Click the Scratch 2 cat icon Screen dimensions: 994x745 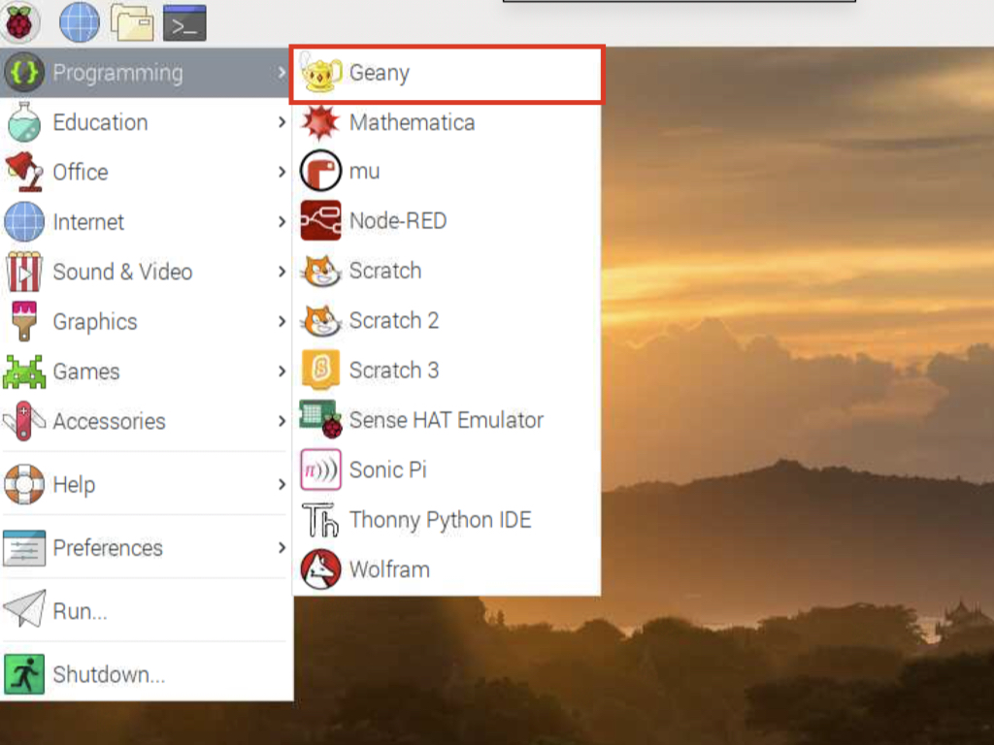(x=321, y=320)
